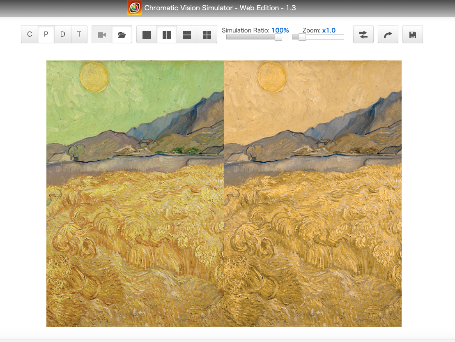Click the share arrow icon

[x=388, y=34]
